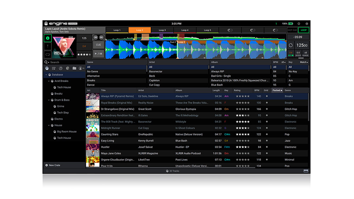Skip to the next track

[102, 37]
